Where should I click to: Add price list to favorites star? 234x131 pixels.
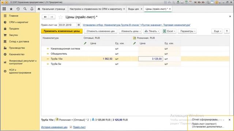coord(61,17)
